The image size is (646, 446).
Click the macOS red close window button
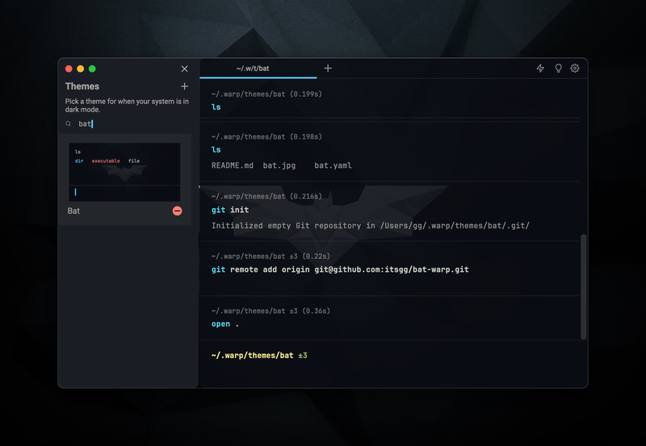(x=69, y=69)
